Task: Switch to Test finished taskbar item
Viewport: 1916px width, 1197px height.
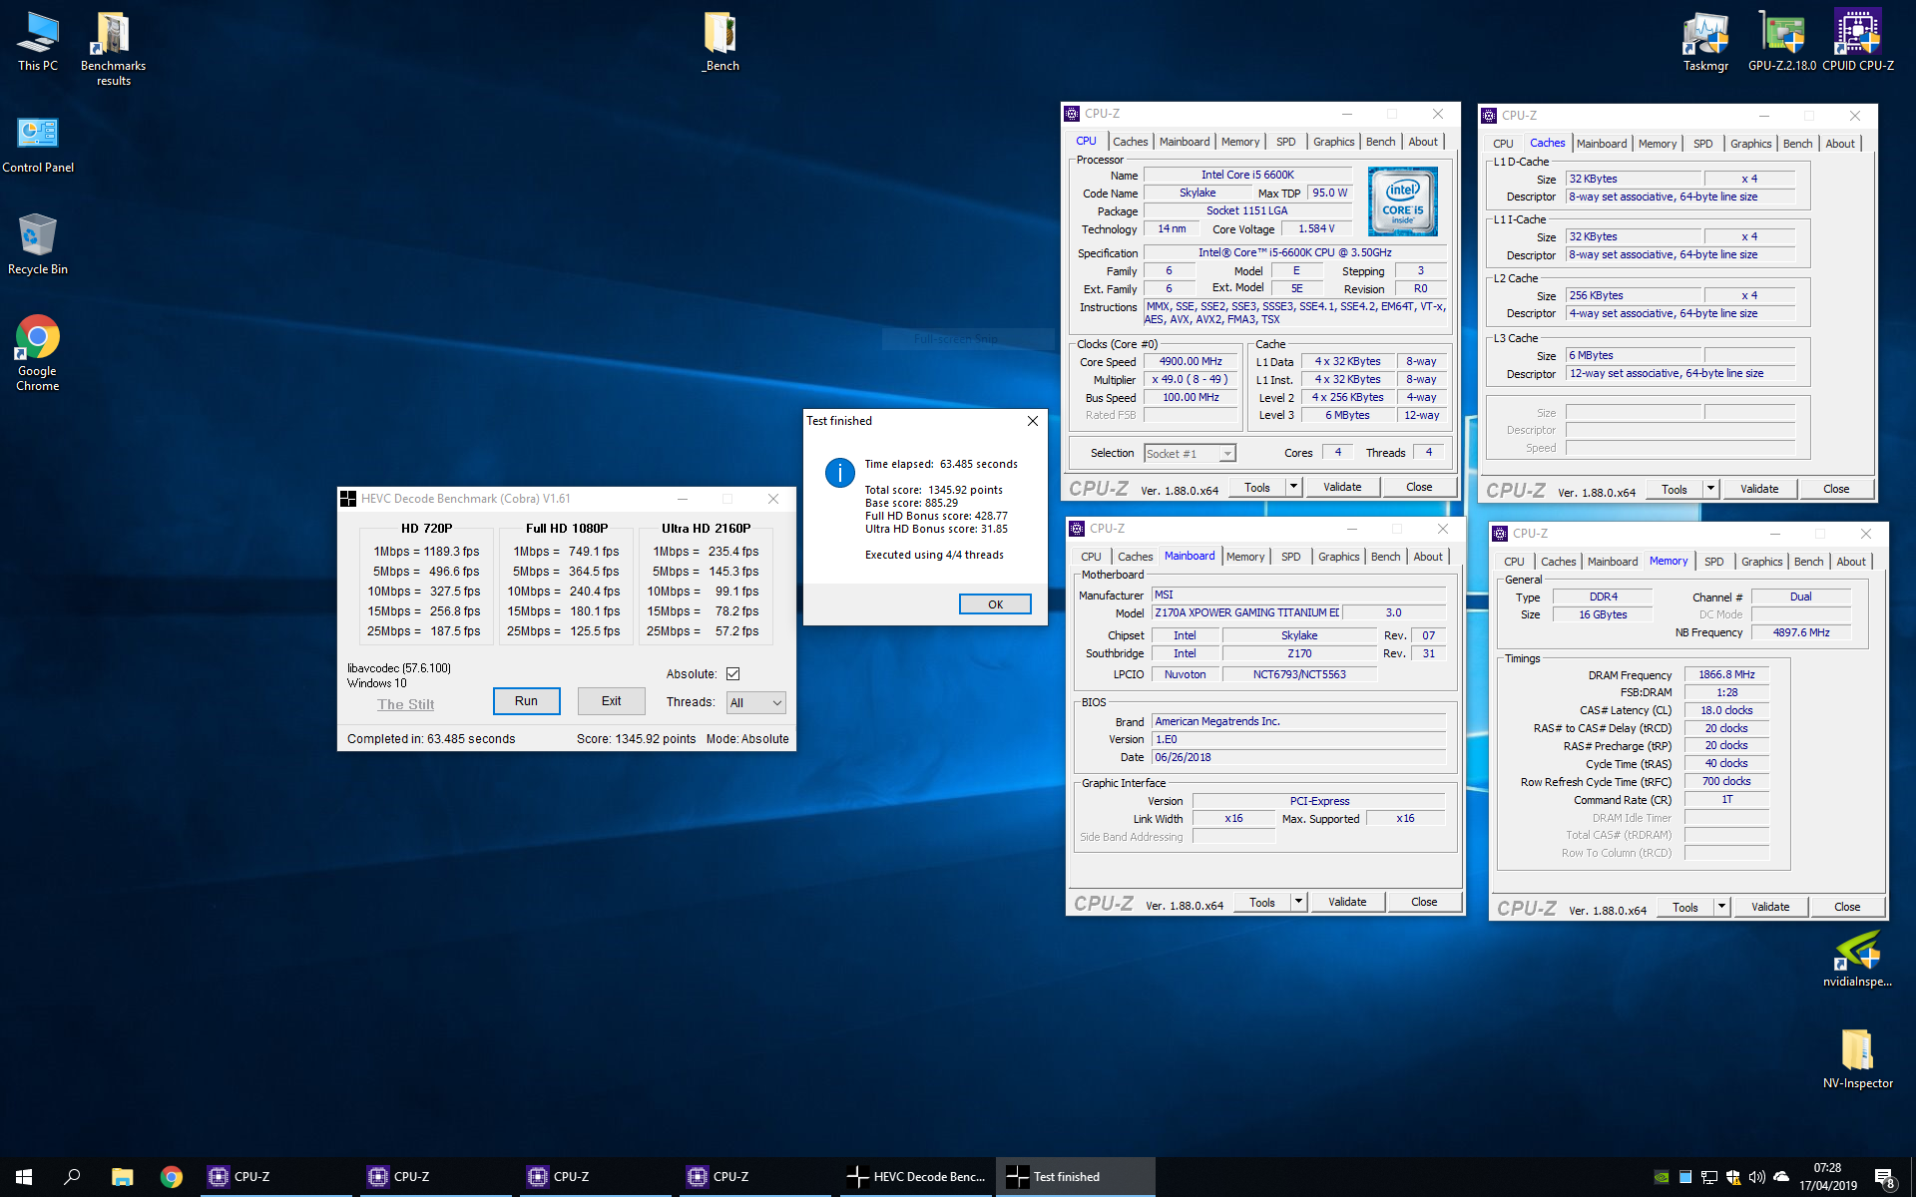Action: point(1076,1177)
